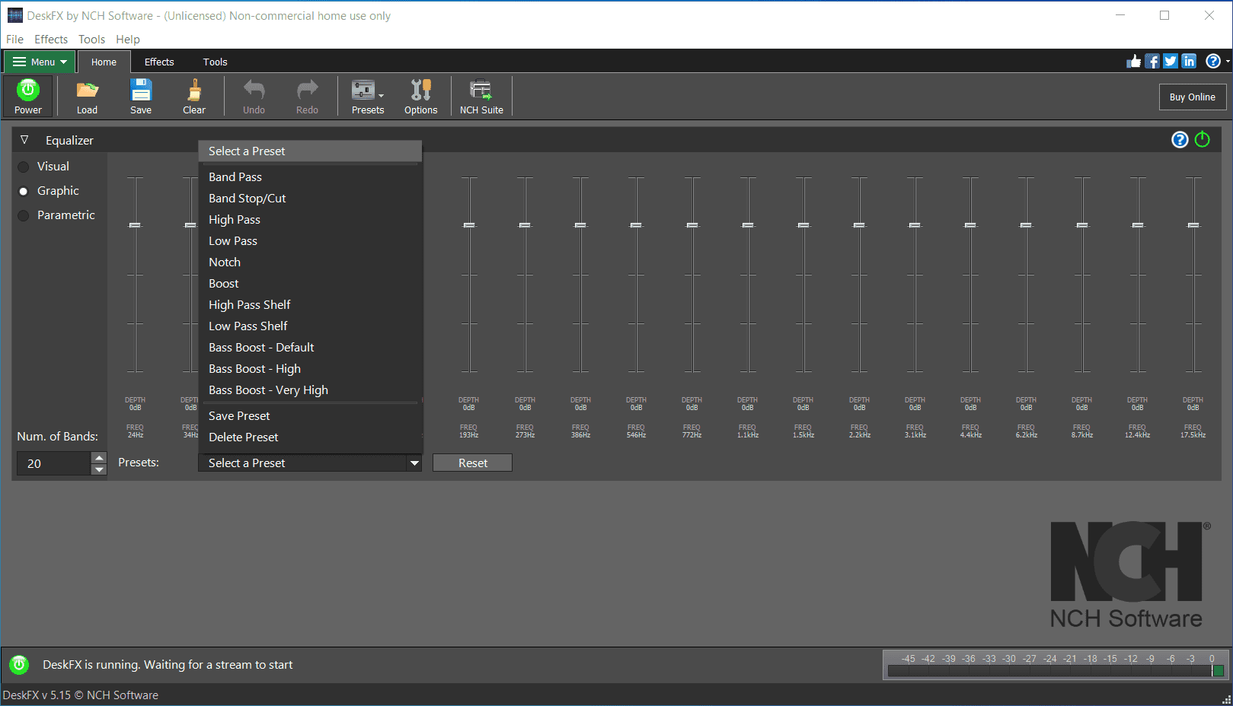
Task: Choose the Band Pass preset
Action: pos(310,177)
